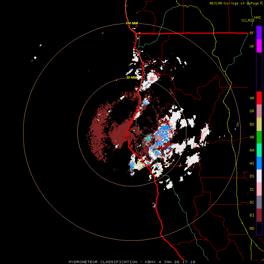Viewport: 264px width, 264px height.
Task: Click the KBHX radar site identifier
Action: 151,262
